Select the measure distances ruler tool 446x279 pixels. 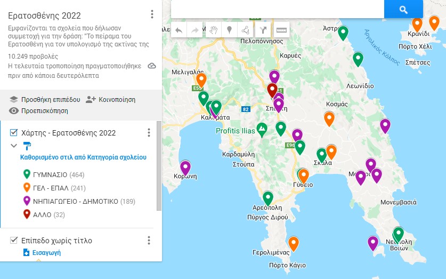pos(281,30)
